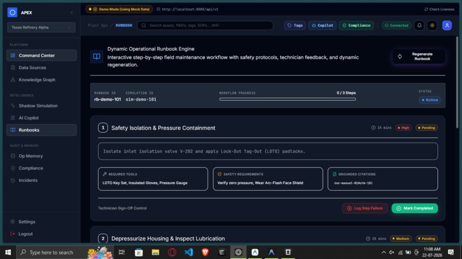Click the runbook book icon beside the title
462x259 pixels.
97,57
